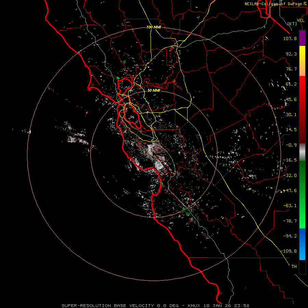Viewport: 308px width, 308px height.
Task: Click the -32.0 velocity scale value
Action: click(x=290, y=176)
